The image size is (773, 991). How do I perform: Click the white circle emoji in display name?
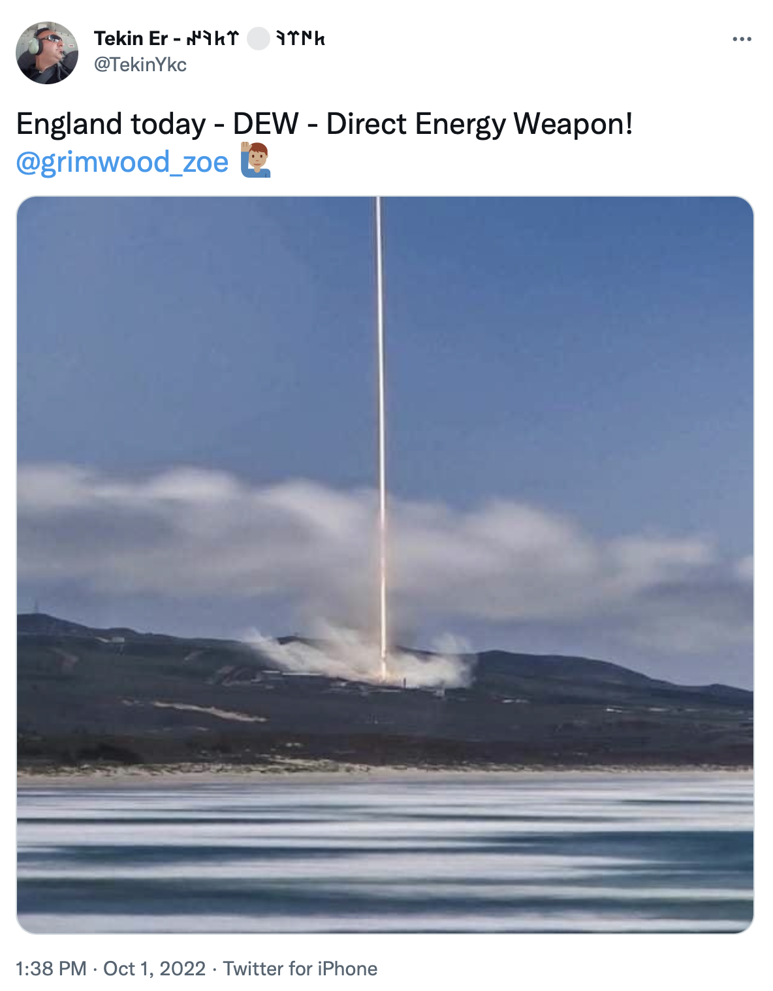(258, 39)
